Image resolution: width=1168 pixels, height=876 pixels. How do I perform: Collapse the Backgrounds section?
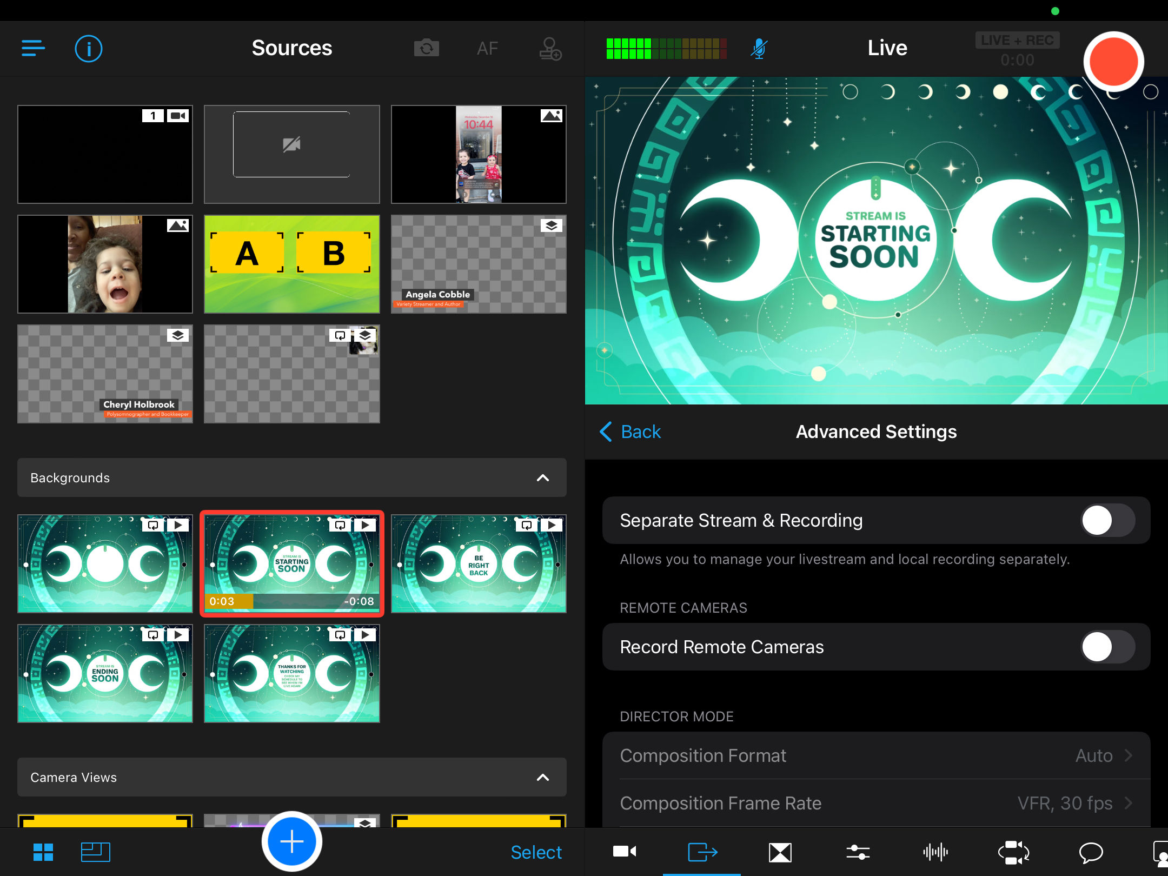click(x=542, y=478)
